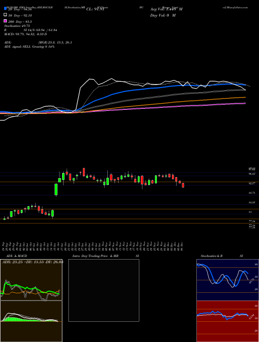Click the ADX '(MGR) 25.3, 15.5, 26.1' values

click(55, 42)
